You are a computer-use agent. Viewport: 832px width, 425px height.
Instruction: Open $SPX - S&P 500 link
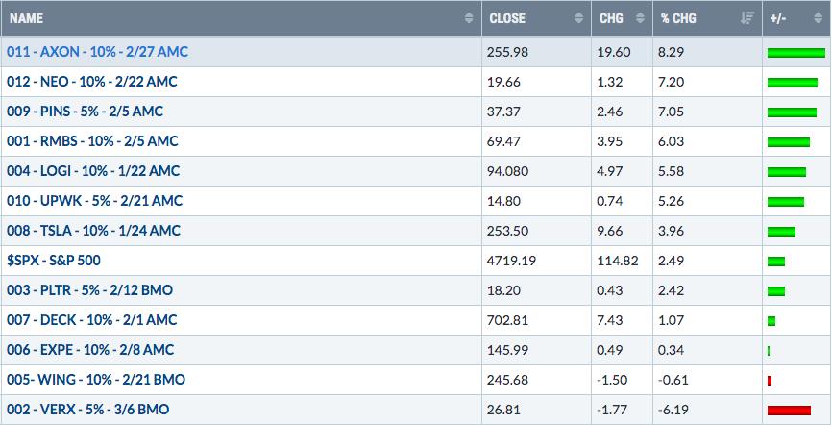click(x=54, y=261)
